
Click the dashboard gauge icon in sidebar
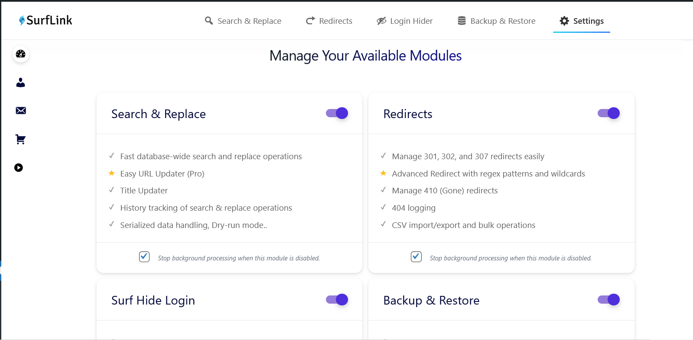[20, 54]
